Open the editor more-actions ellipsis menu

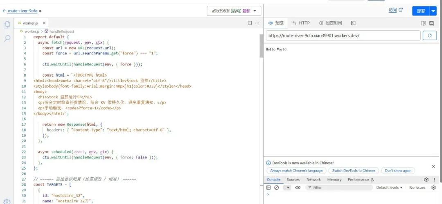point(257,23)
